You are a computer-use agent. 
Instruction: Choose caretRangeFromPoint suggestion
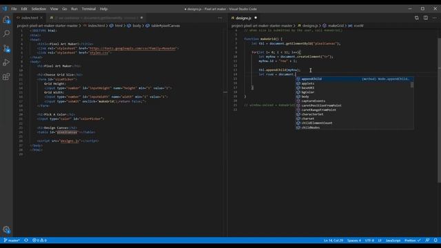point(354,110)
